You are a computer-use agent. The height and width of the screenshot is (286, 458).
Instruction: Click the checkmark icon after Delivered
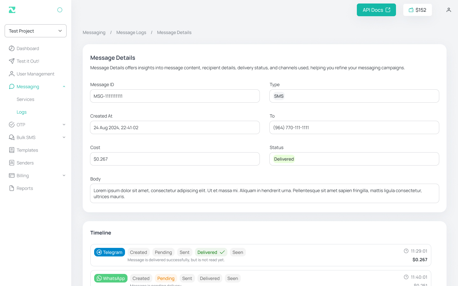click(x=222, y=252)
